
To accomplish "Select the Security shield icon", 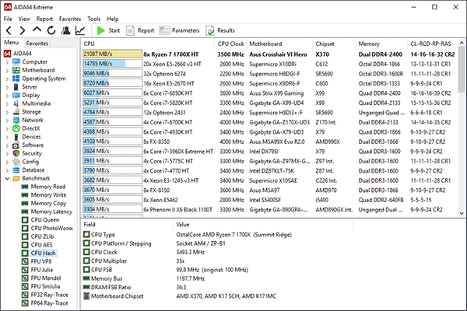I will (x=16, y=153).
